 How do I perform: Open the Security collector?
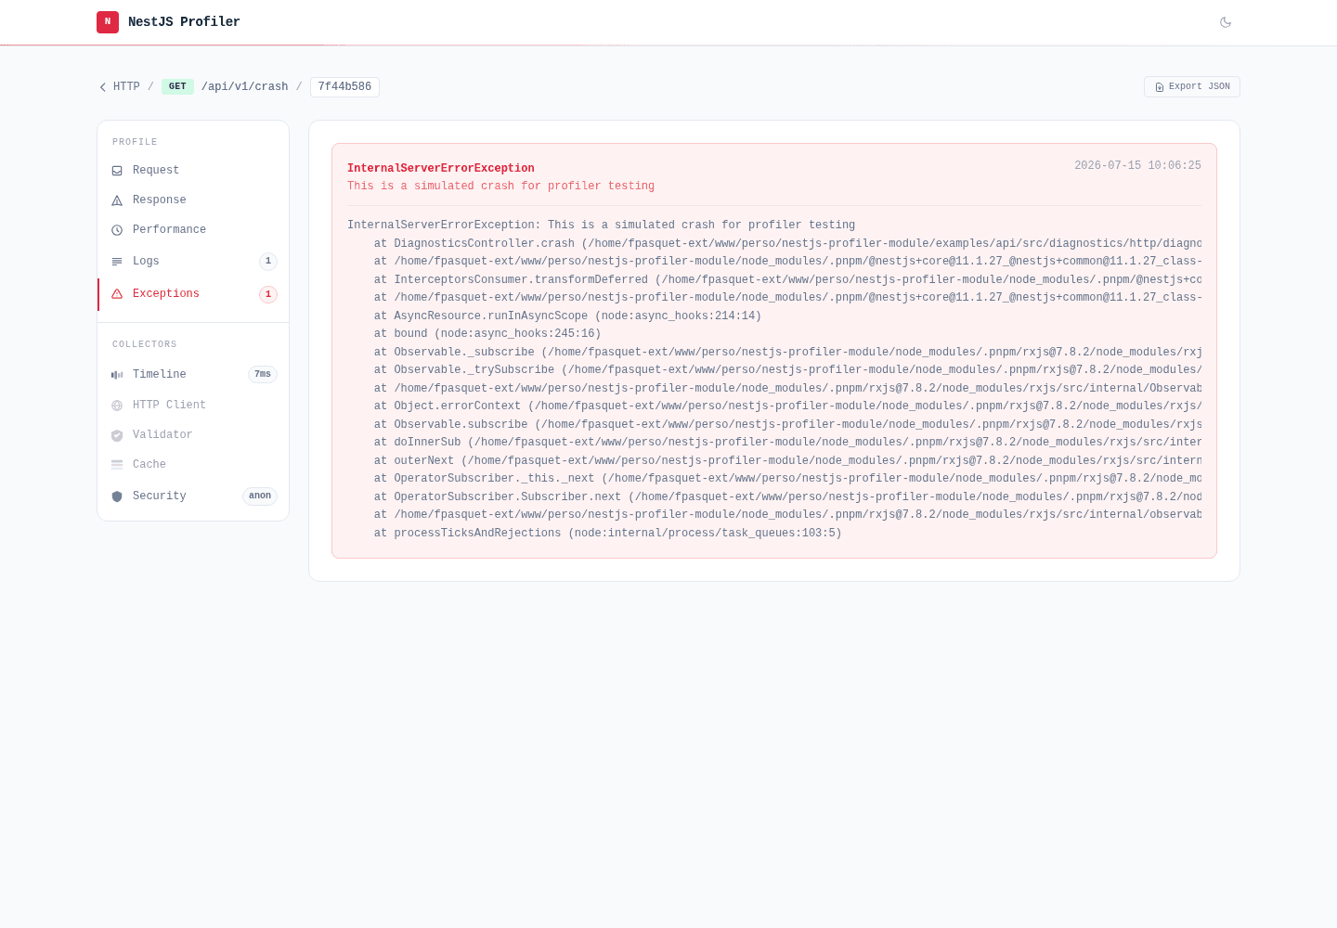point(193,496)
